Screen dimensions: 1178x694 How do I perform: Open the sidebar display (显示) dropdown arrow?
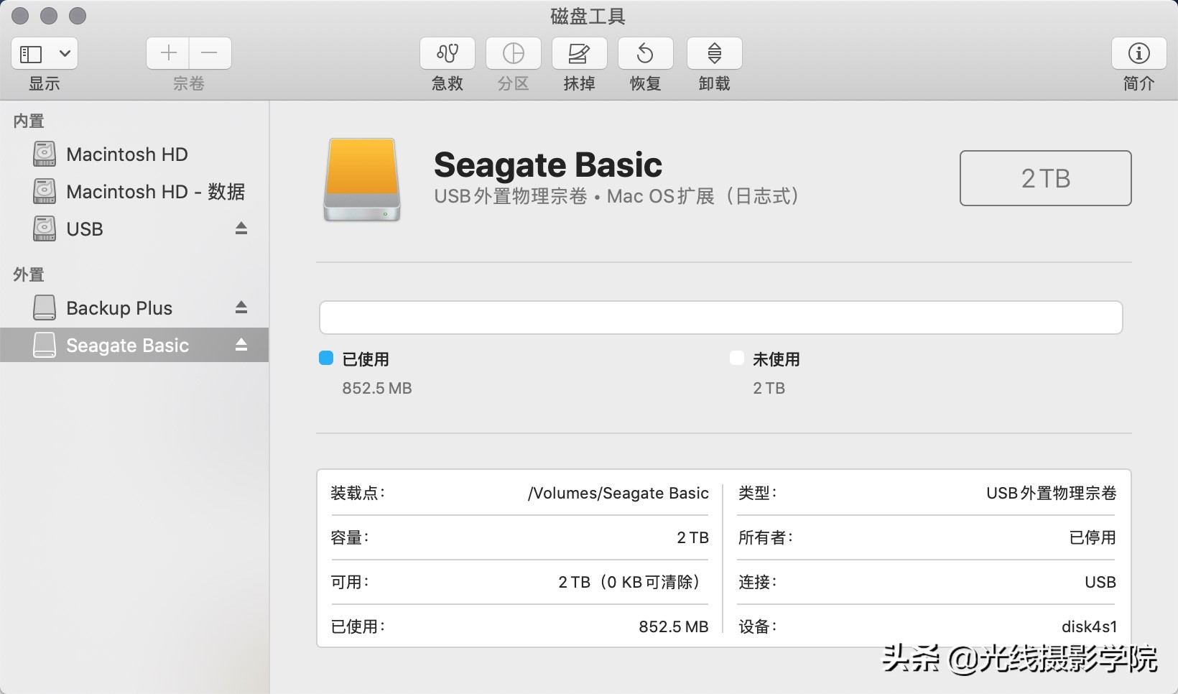(x=65, y=54)
